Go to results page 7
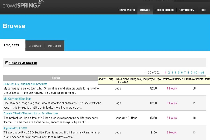The height and width of the screenshot is (140, 210). click(x=185, y=72)
